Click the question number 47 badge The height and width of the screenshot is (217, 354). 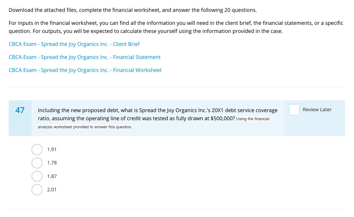pos(20,110)
